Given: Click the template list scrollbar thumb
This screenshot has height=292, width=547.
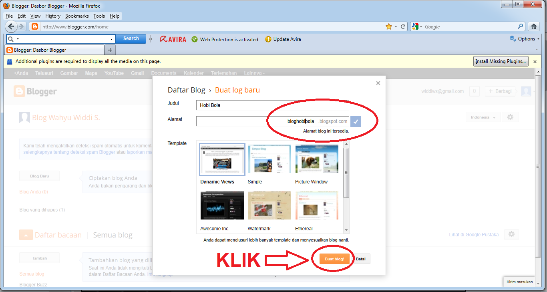Looking at the screenshot, I should click(346, 173).
